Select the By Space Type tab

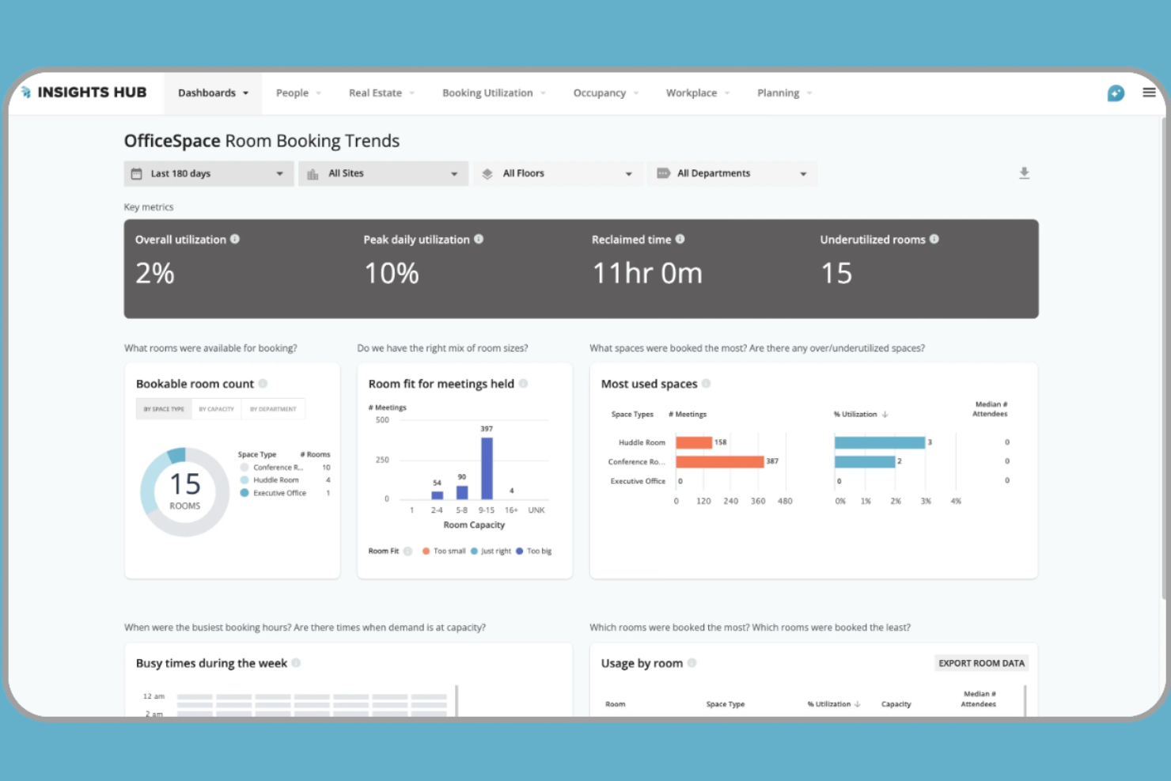click(x=164, y=409)
